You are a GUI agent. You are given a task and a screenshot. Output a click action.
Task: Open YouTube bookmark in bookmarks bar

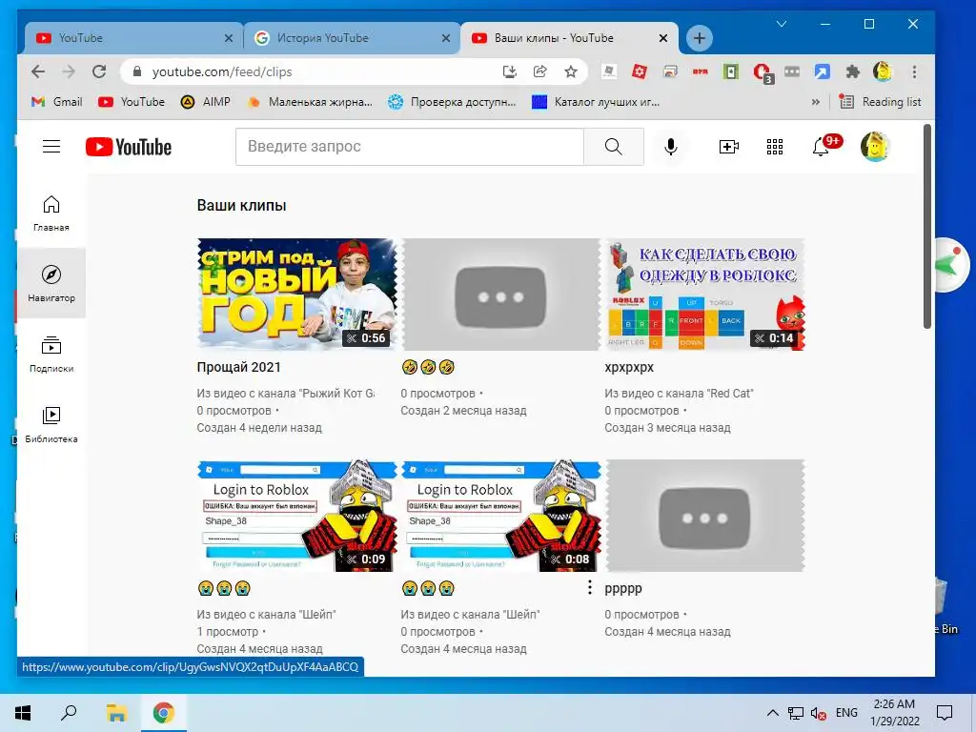click(132, 101)
